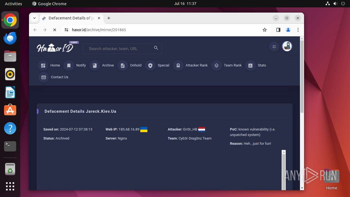Open Chrome three-dot menu

(x=298, y=30)
